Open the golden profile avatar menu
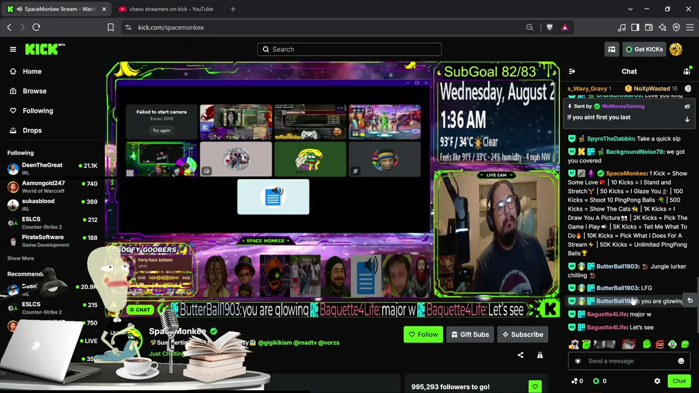 [676, 49]
